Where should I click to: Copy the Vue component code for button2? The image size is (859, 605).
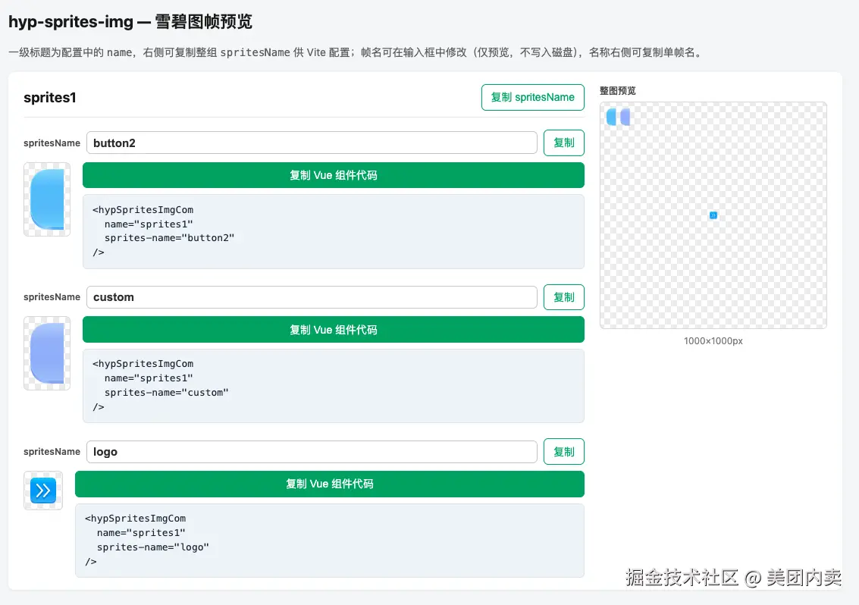pyautogui.click(x=333, y=175)
